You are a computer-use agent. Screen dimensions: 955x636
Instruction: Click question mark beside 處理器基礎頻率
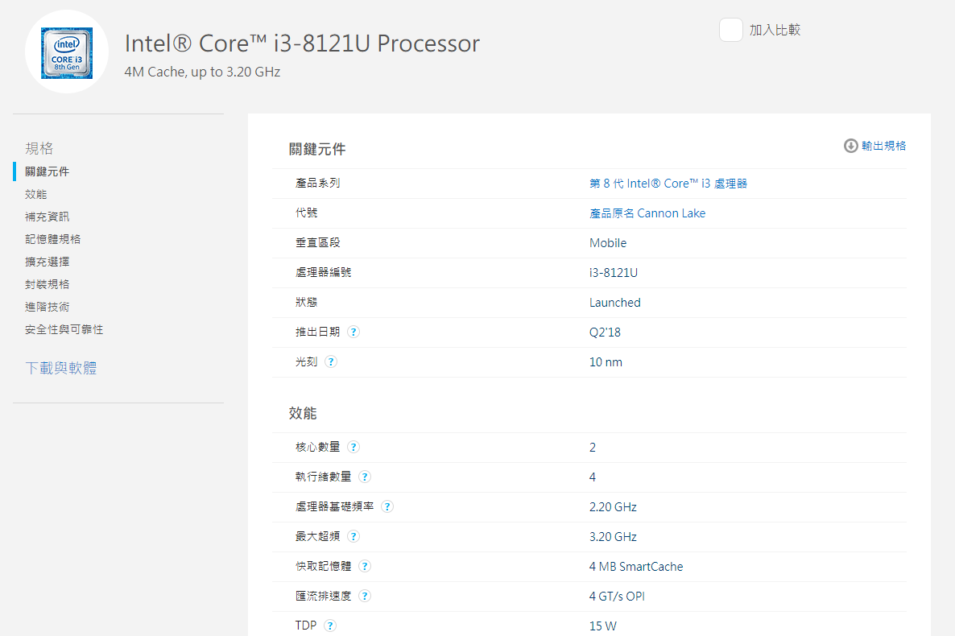[x=387, y=507]
